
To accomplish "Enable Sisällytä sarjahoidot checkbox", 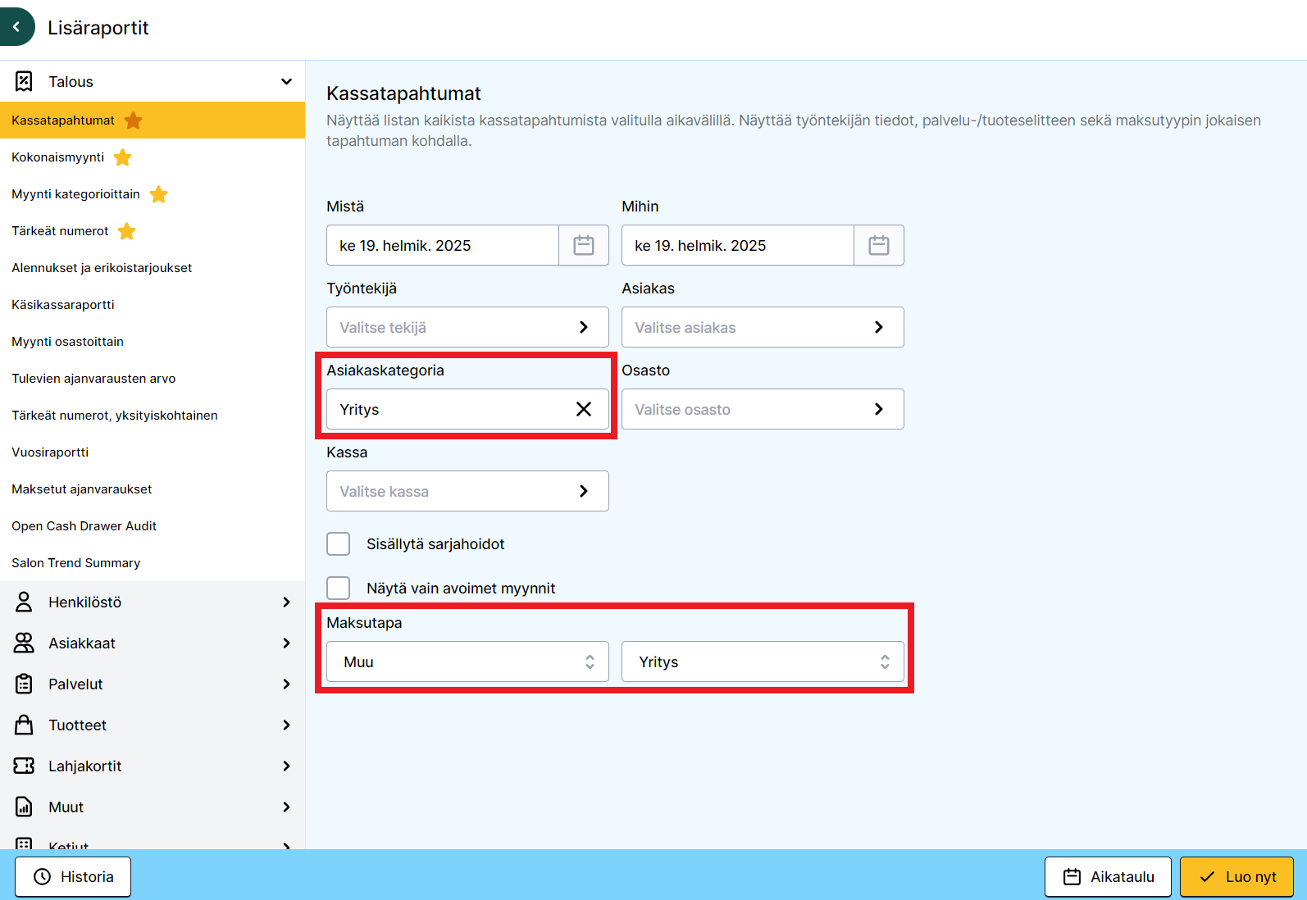I will [x=338, y=544].
